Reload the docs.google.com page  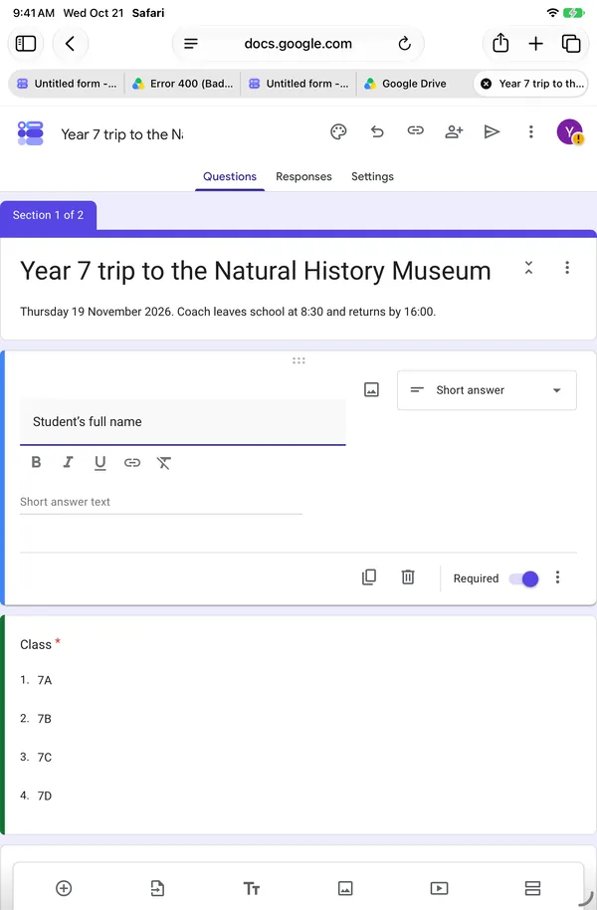[404, 44]
